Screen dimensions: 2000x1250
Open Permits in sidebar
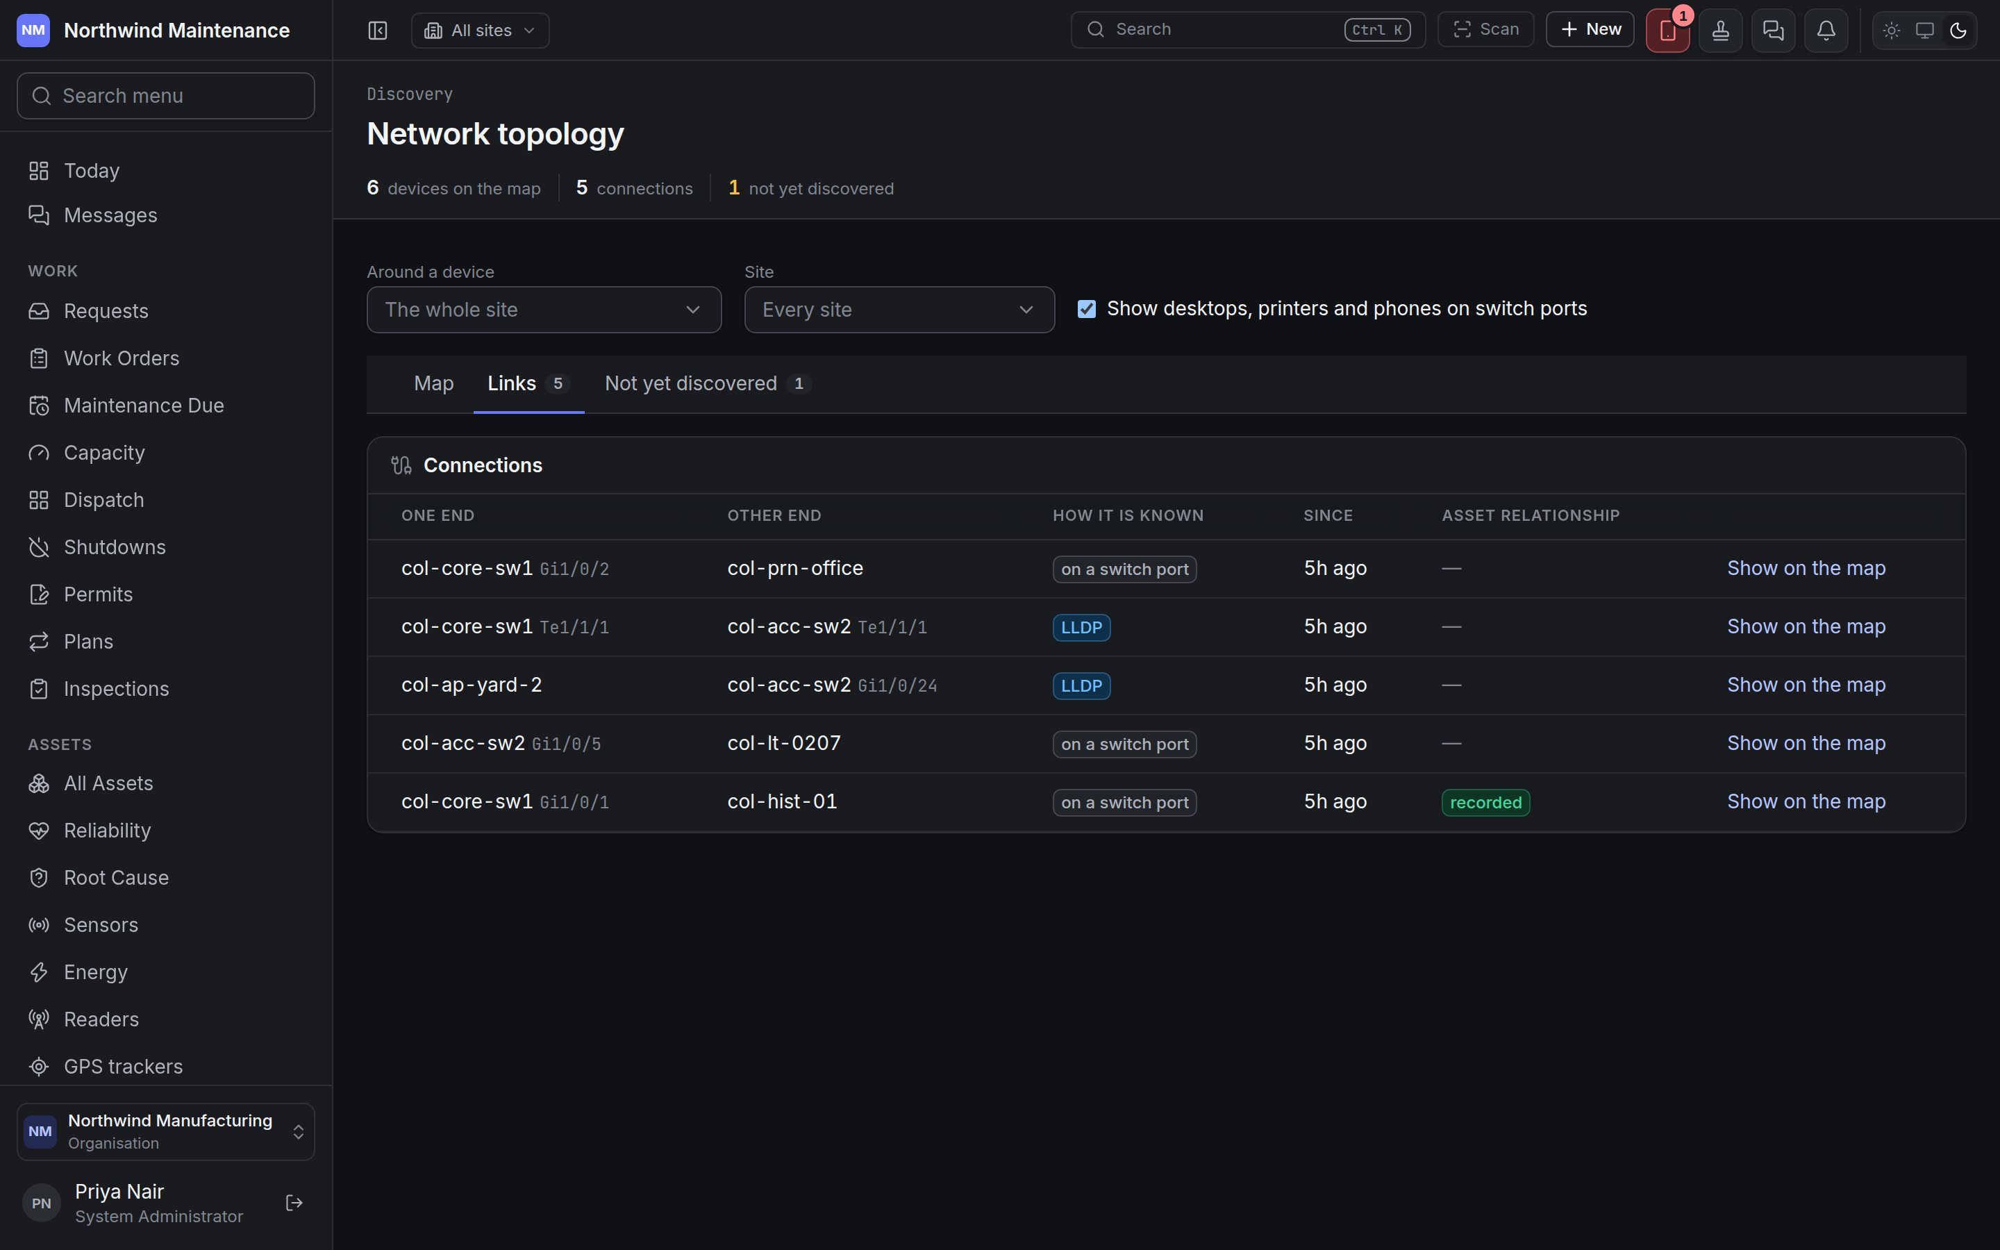(x=165, y=594)
